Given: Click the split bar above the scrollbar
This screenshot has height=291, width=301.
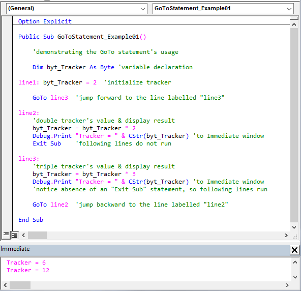Looking at the screenshot, I should 294,18.
